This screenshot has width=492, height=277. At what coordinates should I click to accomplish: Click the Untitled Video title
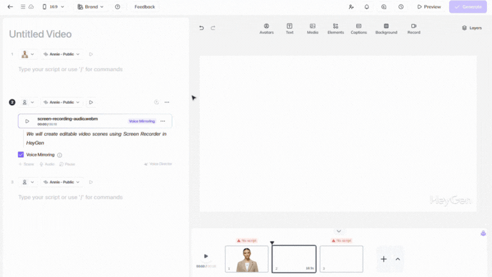pyautogui.click(x=40, y=34)
